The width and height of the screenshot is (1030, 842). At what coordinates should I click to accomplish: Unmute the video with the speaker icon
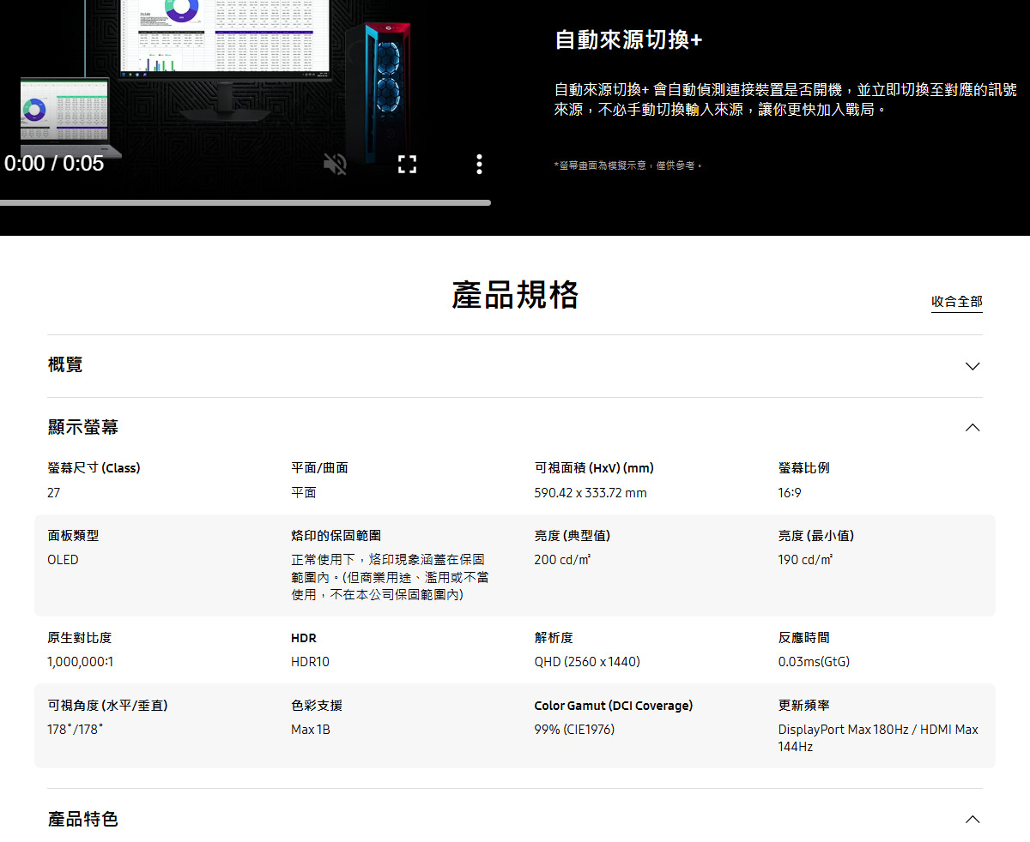tap(335, 164)
